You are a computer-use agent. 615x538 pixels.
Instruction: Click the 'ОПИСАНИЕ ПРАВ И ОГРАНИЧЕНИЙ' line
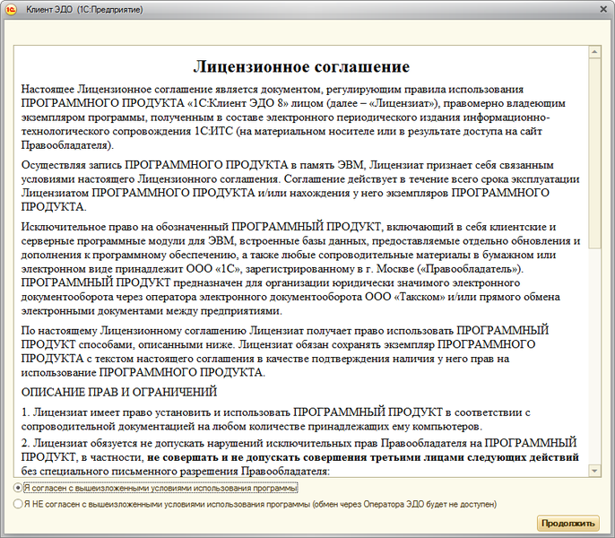click(x=119, y=392)
